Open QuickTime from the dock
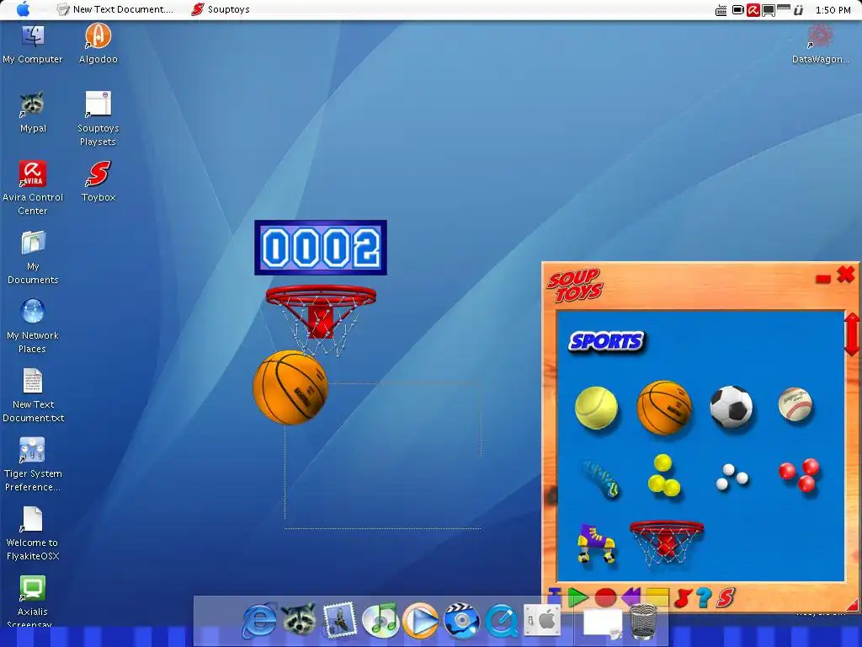862x647 pixels. pyautogui.click(x=502, y=621)
